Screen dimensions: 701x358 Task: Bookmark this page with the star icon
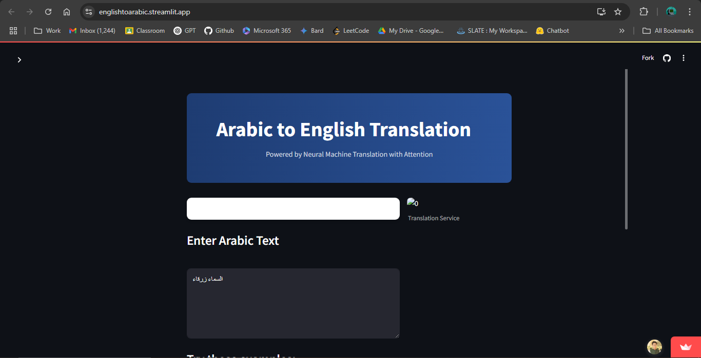618,11
